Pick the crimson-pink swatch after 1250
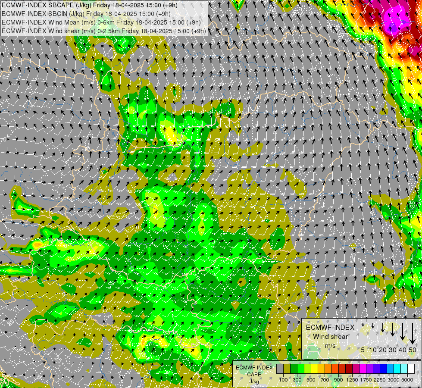 point(356,369)
